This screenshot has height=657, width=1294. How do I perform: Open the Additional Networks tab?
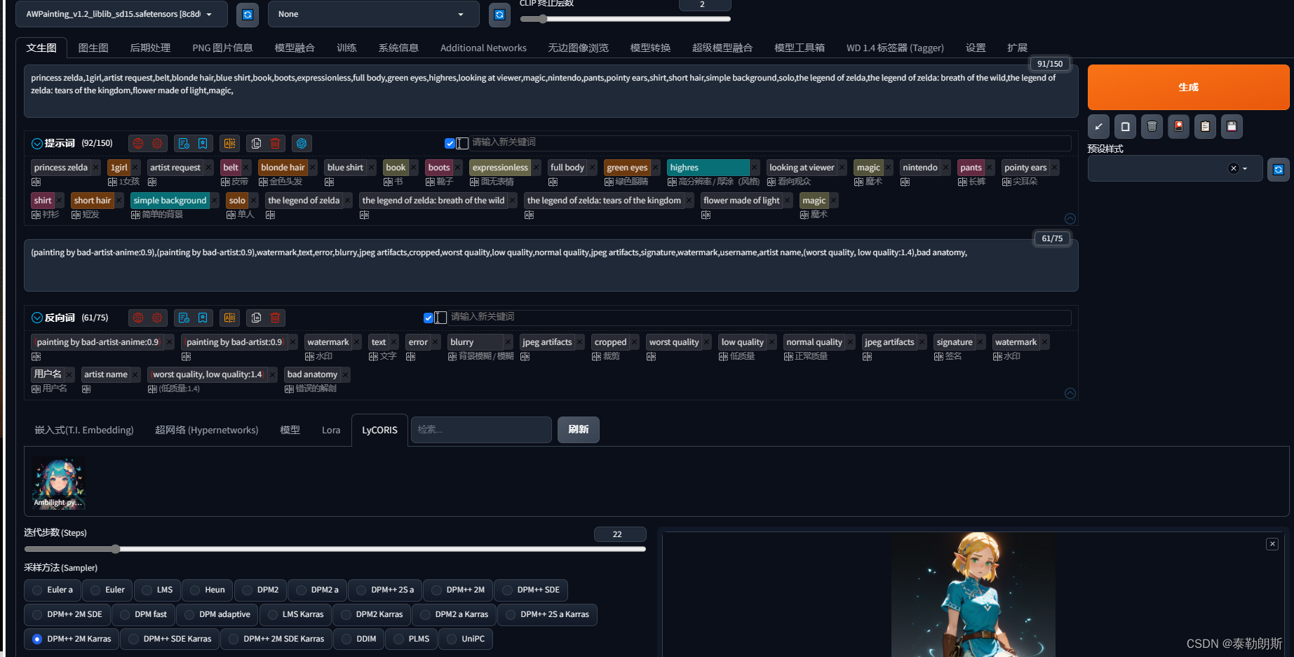click(483, 48)
